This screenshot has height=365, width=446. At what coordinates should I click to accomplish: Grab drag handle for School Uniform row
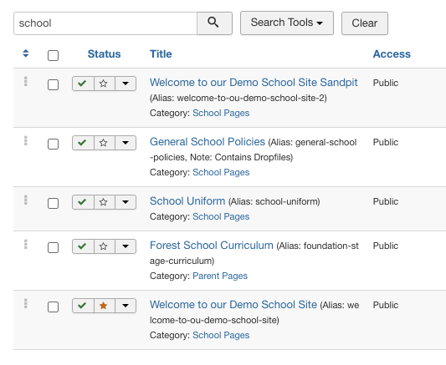point(26,200)
